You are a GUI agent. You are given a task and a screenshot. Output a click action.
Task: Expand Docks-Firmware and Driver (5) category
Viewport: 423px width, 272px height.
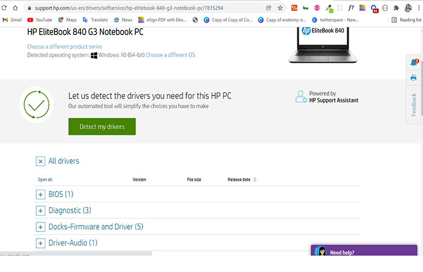point(40,227)
